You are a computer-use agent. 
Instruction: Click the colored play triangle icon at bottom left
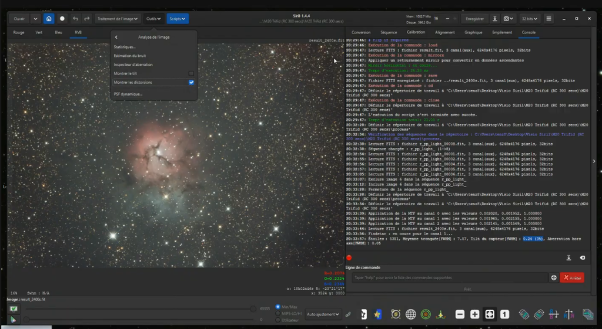[x=14, y=320]
